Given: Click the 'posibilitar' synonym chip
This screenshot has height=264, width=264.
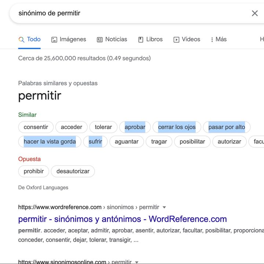Looking at the screenshot, I should pyautogui.click(x=192, y=142).
